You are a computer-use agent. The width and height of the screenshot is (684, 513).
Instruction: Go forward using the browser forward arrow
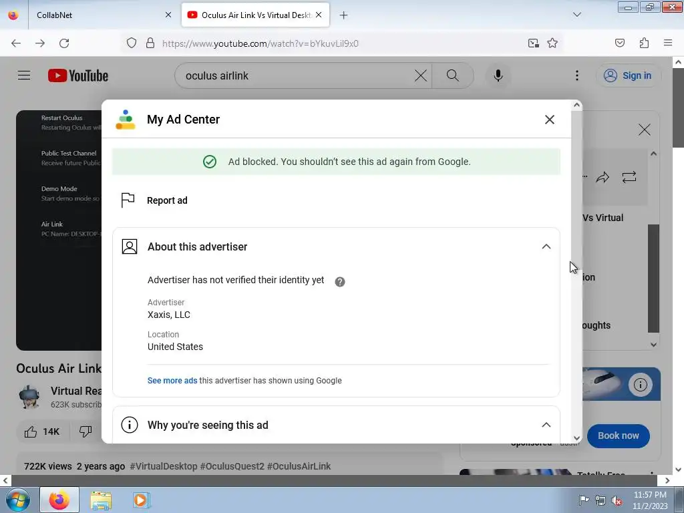[x=40, y=43]
